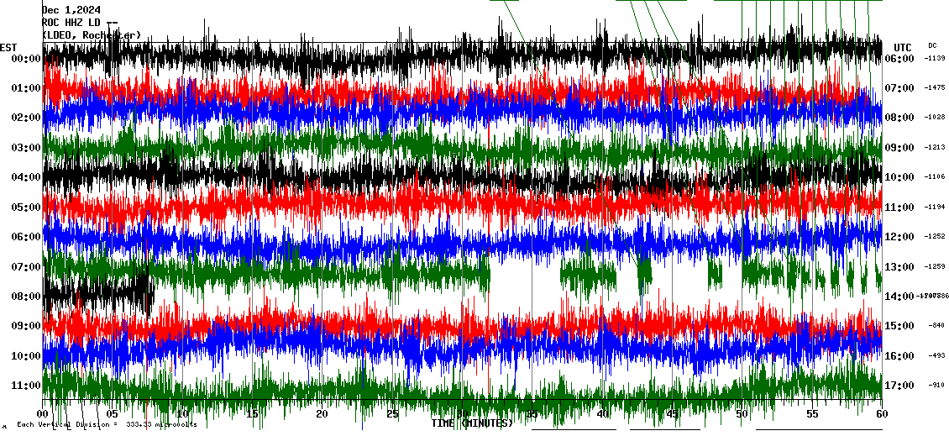The height and width of the screenshot is (436, 949).
Task: Click the '20' minute axis tick label
Action: coord(322,413)
